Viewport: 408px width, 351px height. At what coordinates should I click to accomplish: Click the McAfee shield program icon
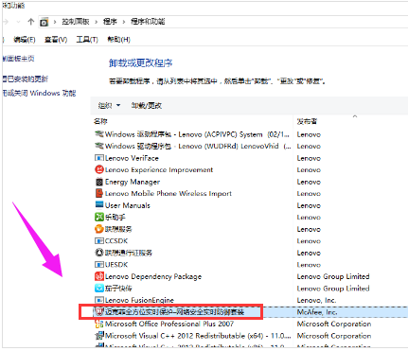99,312
